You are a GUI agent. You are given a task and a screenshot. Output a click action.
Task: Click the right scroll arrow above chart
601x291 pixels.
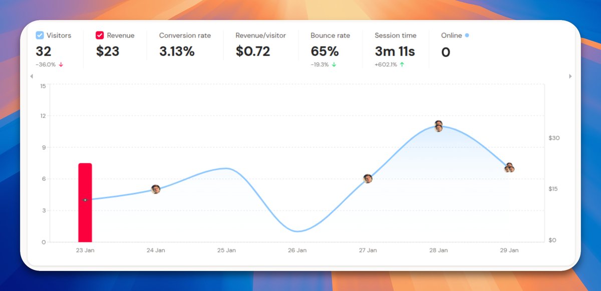(570, 76)
